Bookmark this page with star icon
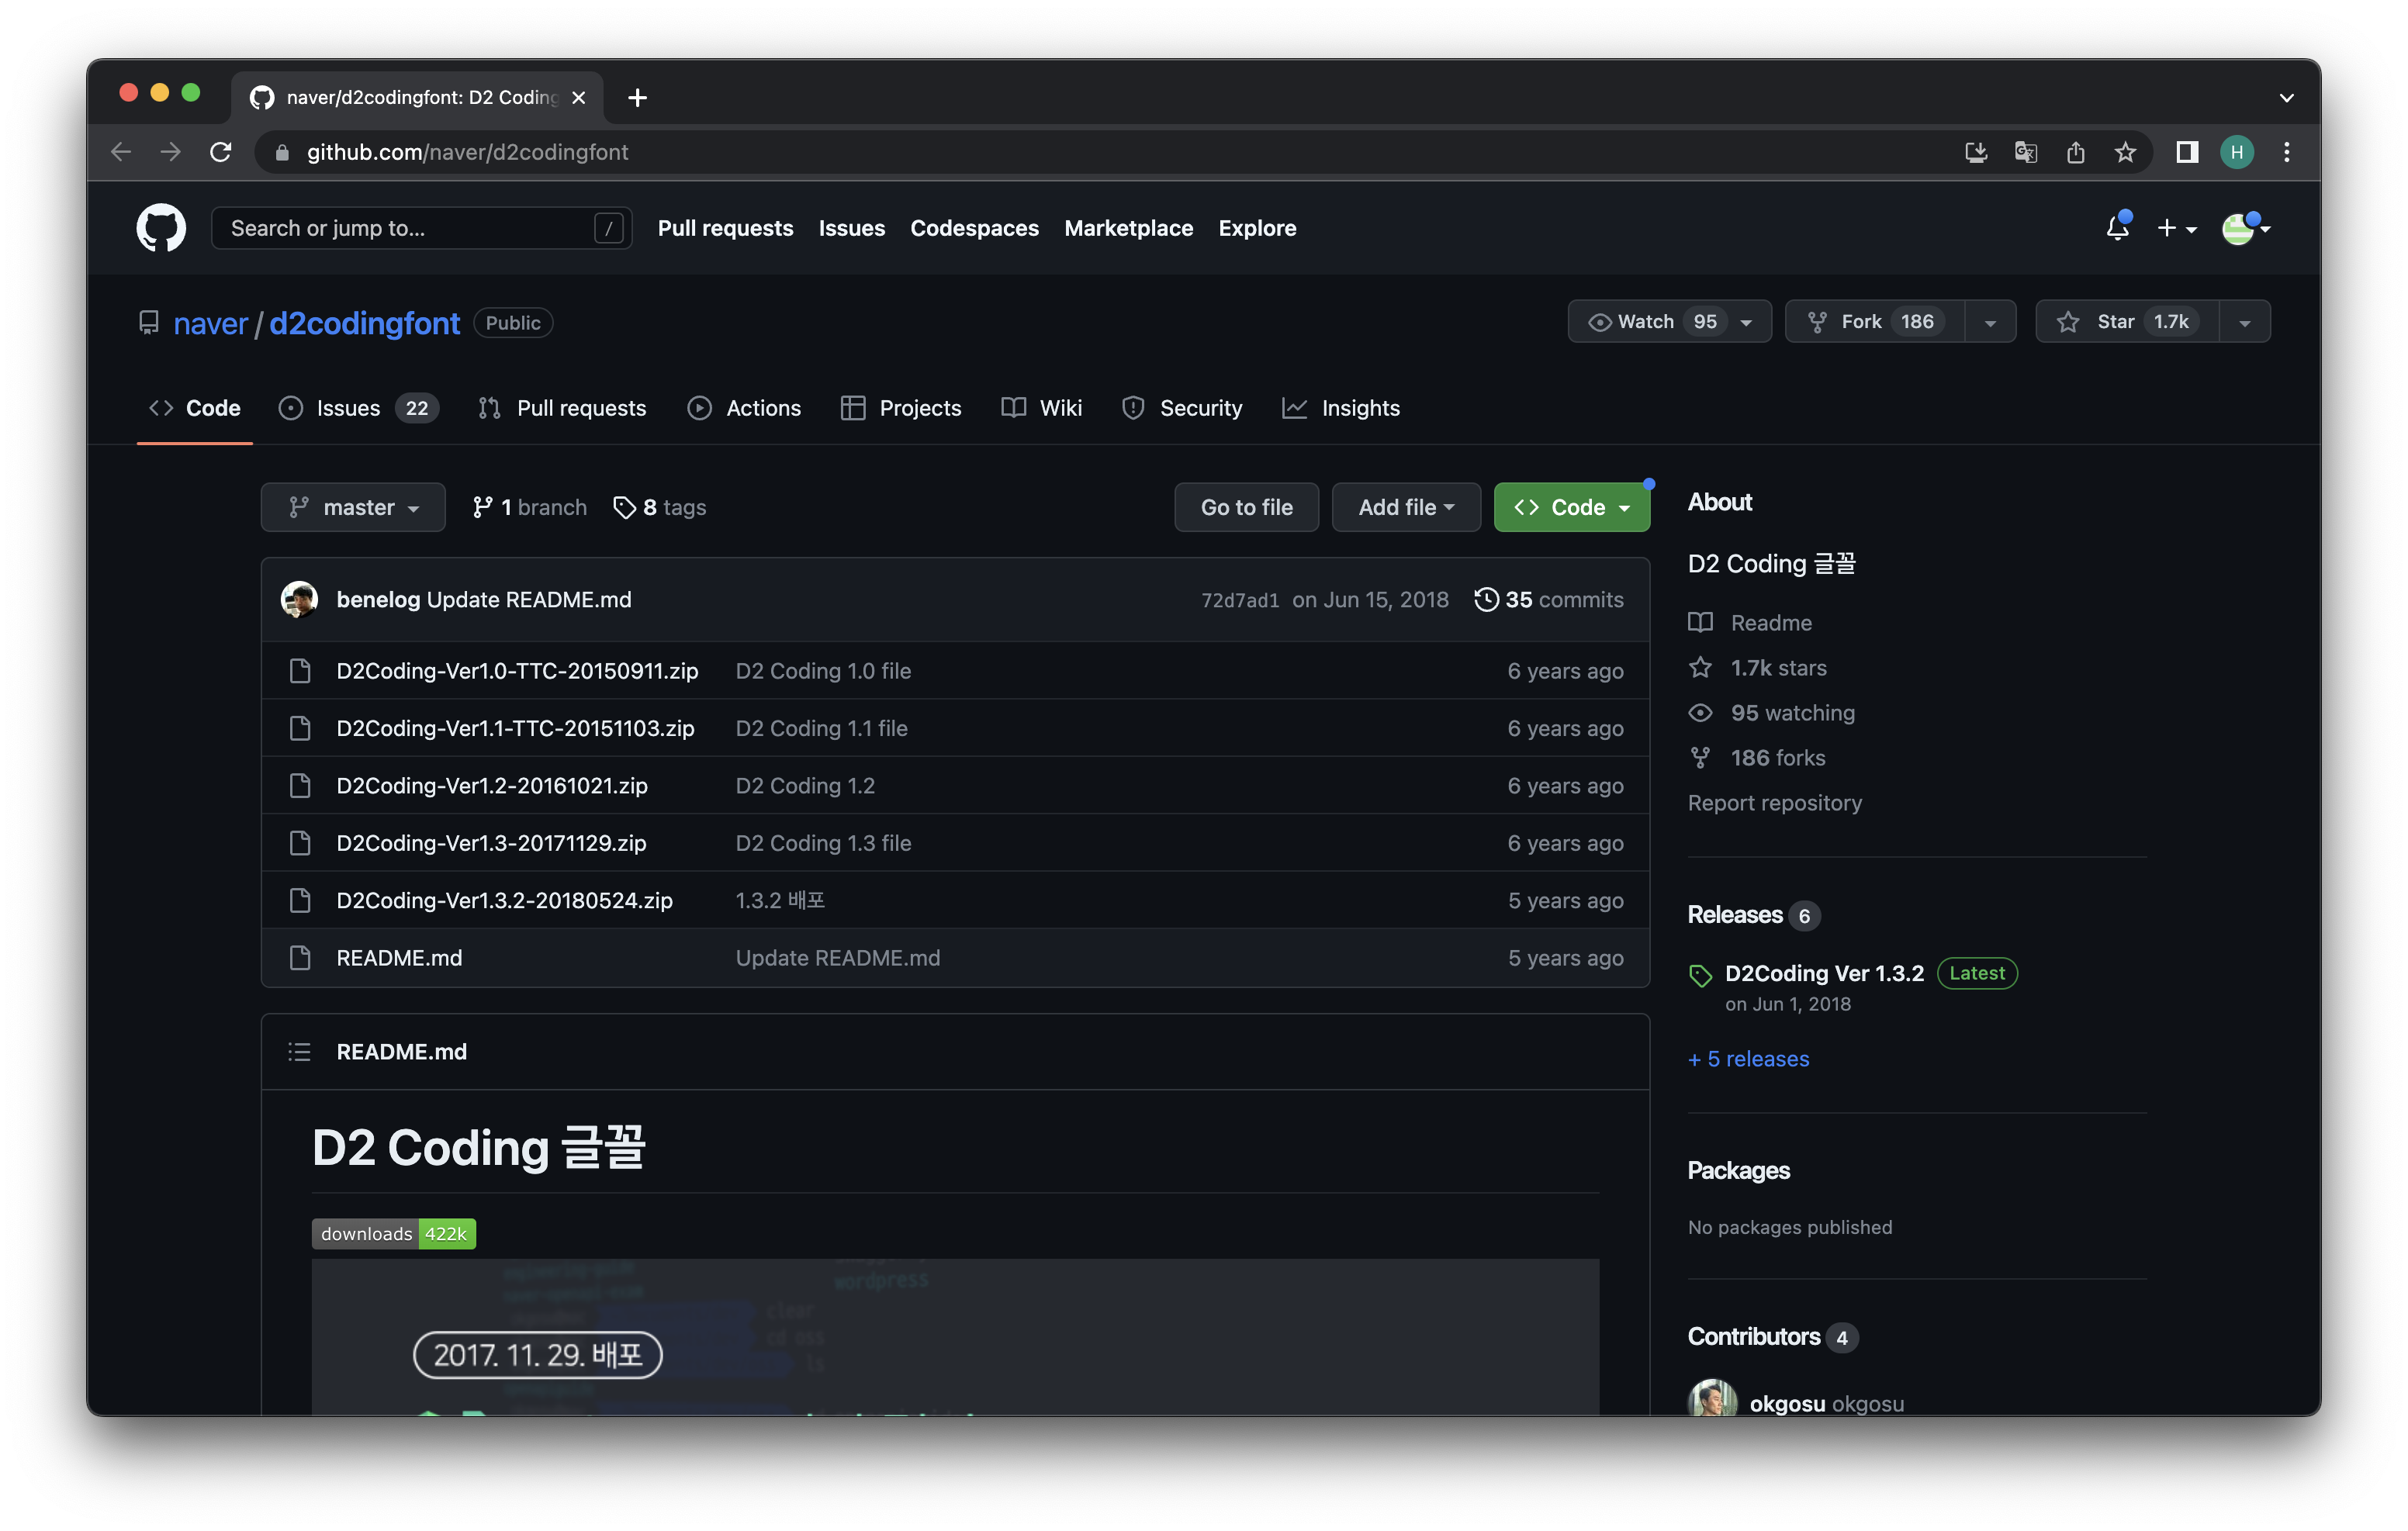 click(x=2125, y=152)
